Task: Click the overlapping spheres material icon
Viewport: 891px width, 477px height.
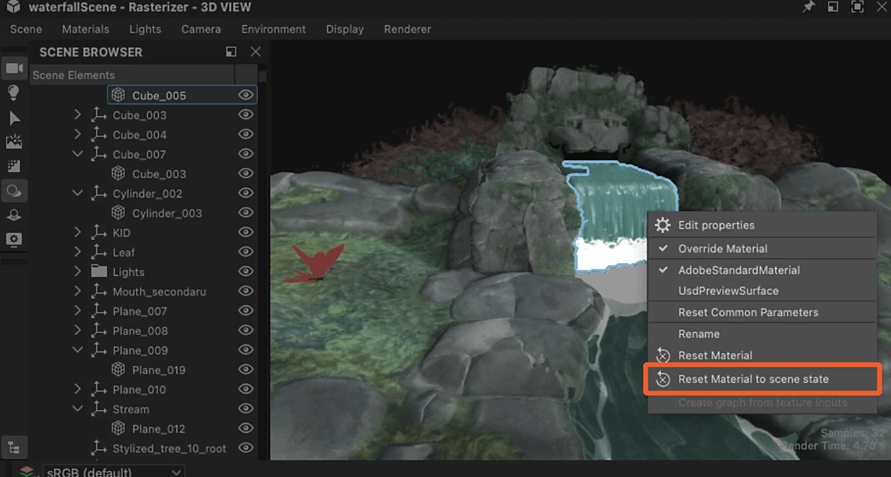Action: click(x=14, y=191)
